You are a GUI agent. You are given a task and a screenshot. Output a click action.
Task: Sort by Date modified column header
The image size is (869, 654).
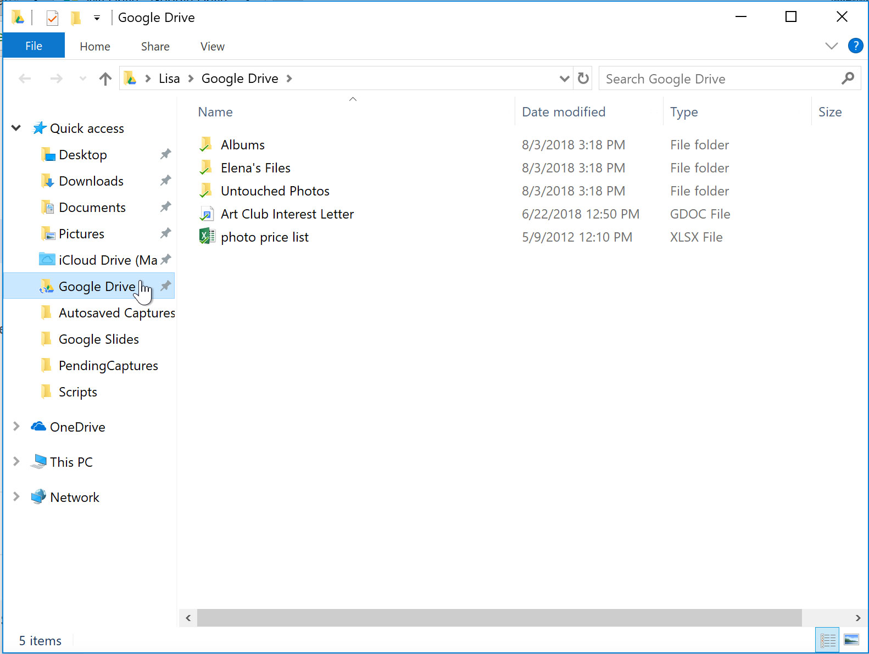[564, 112]
